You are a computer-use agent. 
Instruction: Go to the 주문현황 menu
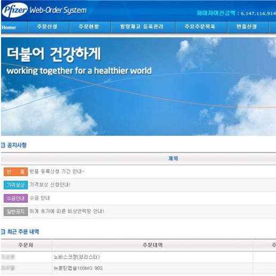[x=89, y=27]
